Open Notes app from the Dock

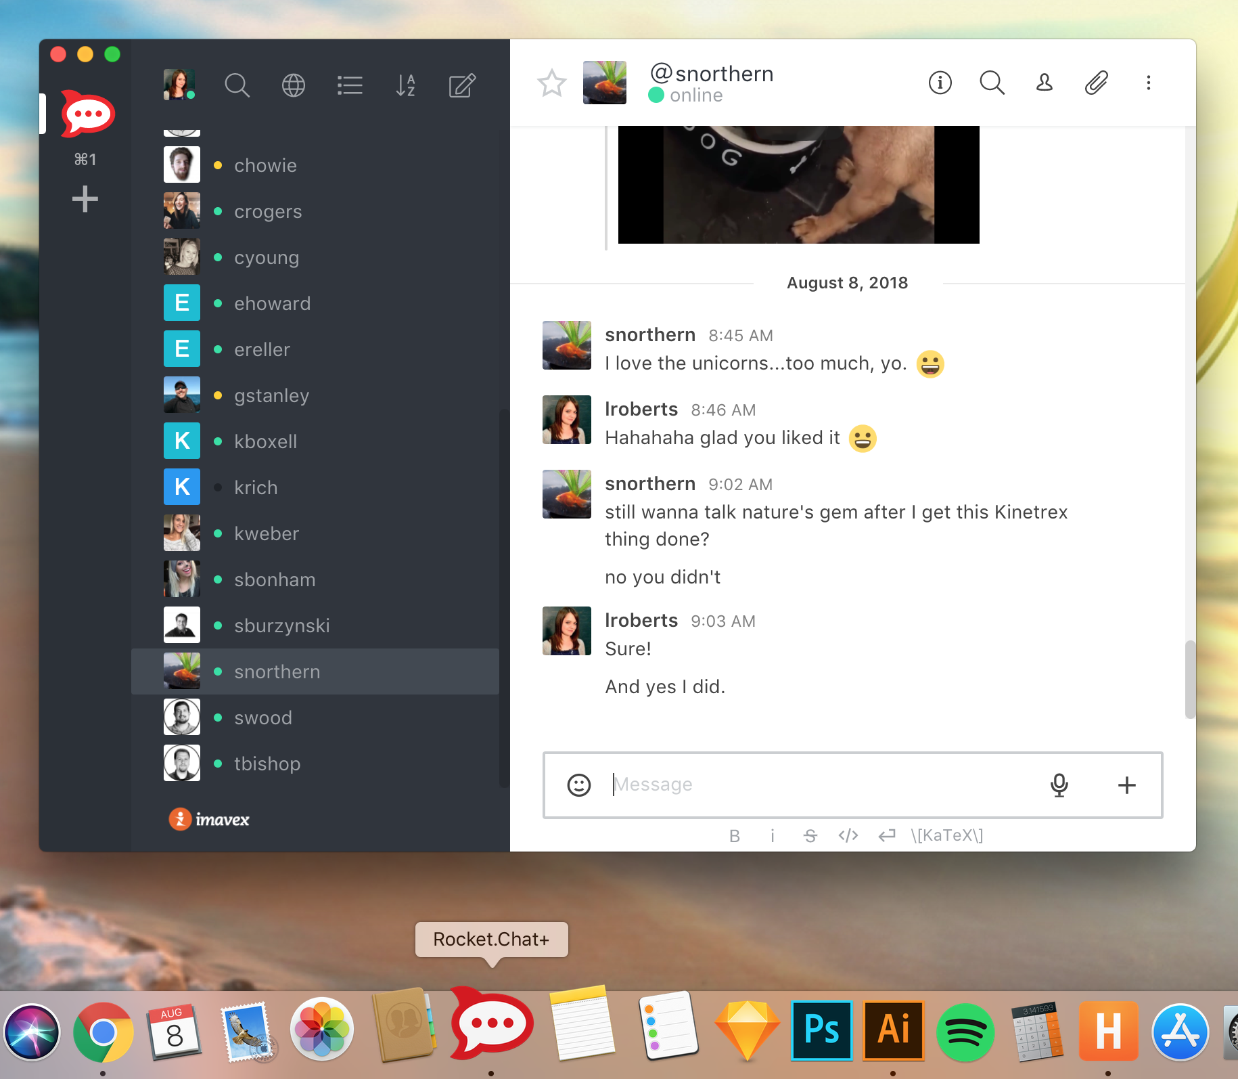click(583, 1023)
